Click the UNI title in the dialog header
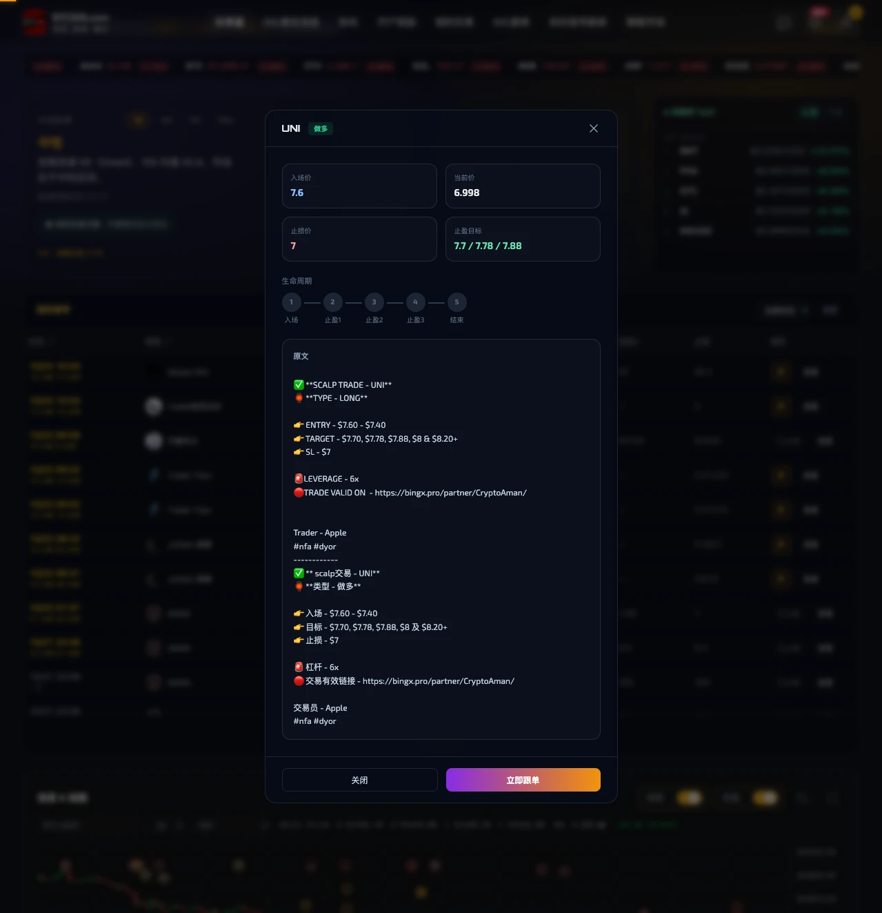This screenshot has width=882, height=913. coord(291,128)
